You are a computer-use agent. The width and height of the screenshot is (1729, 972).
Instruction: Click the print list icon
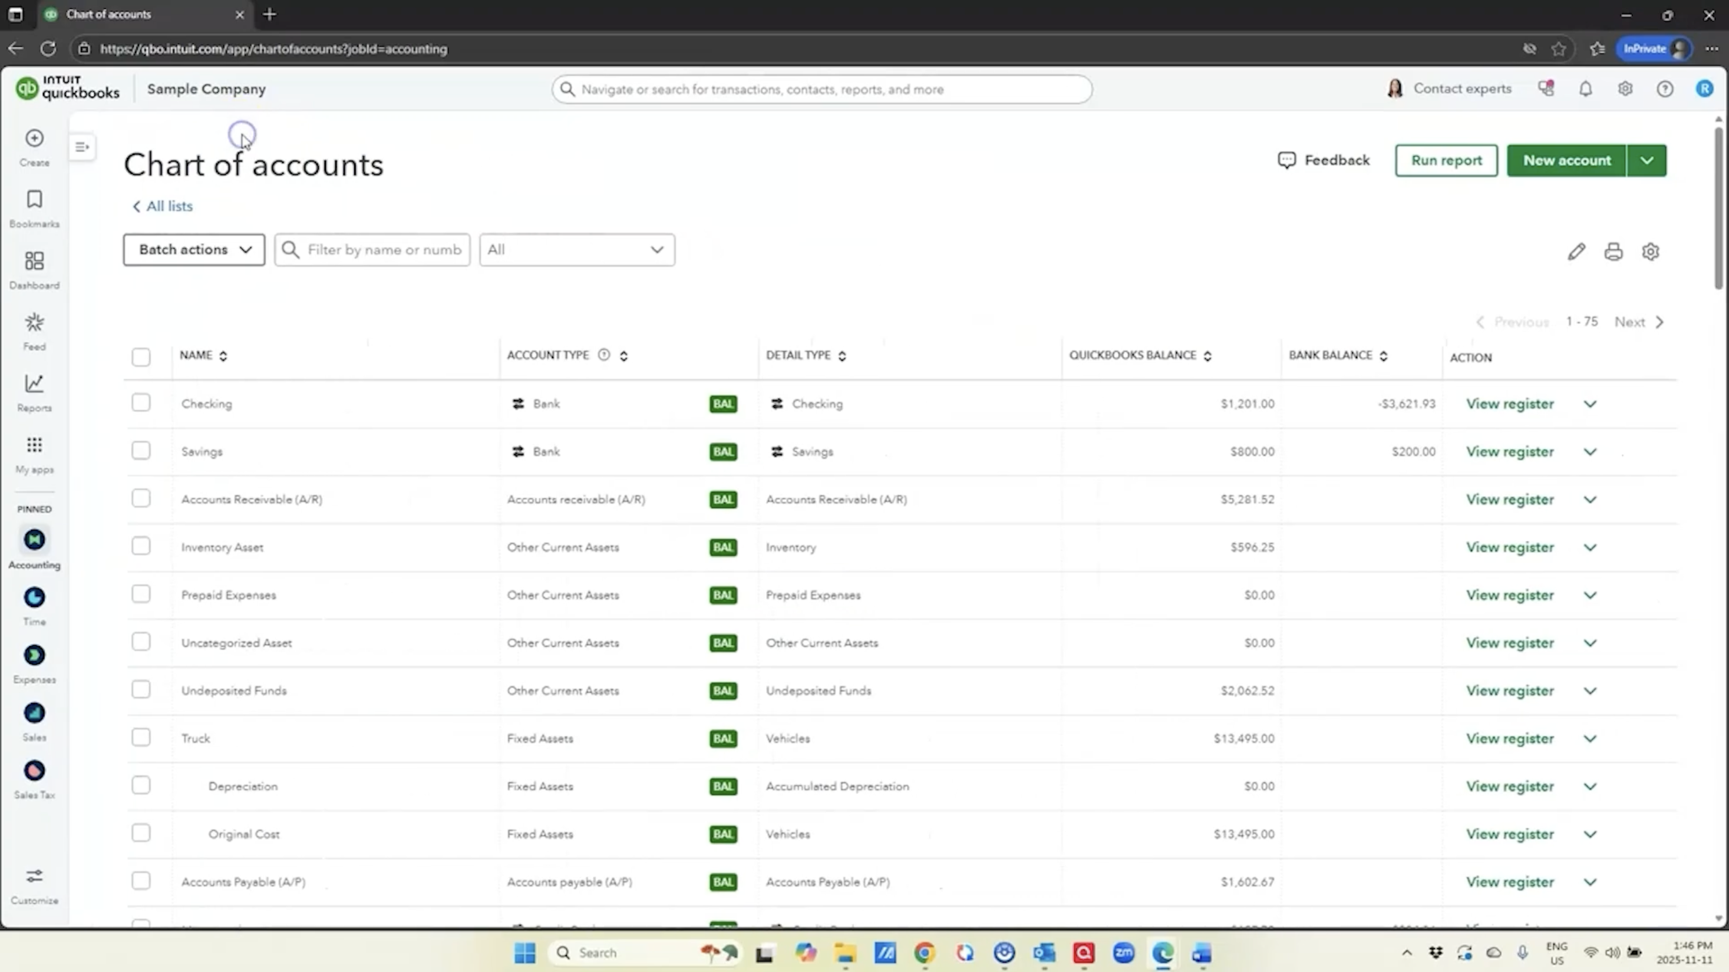[x=1613, y=252]
